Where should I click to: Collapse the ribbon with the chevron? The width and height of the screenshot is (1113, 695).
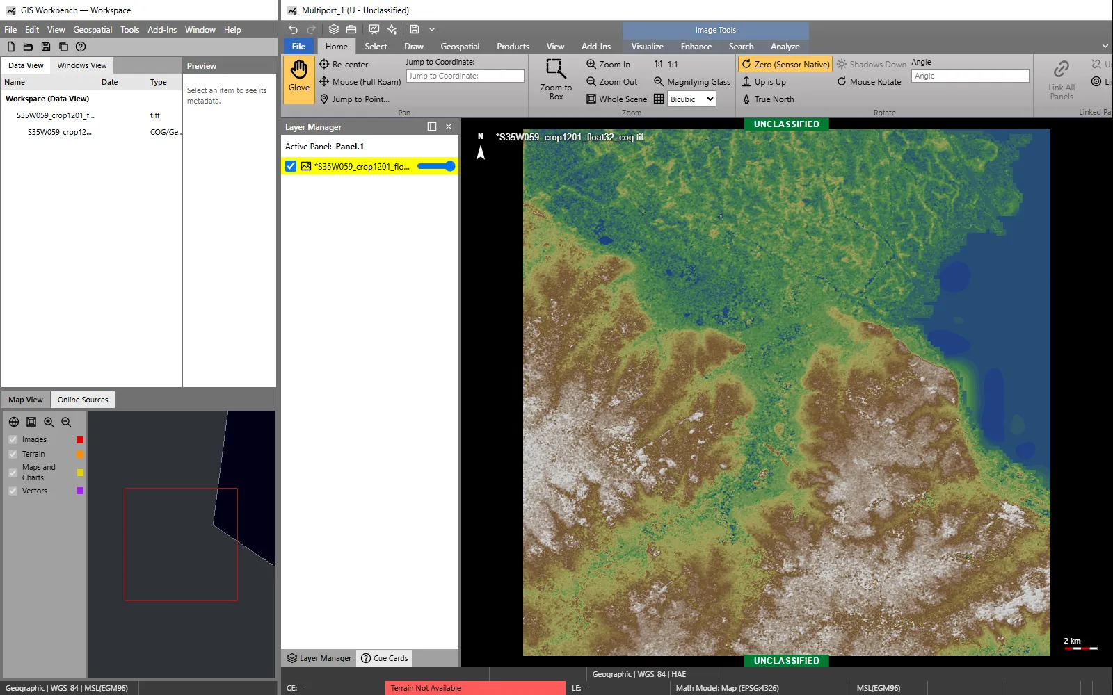(x=1105, y=46)
